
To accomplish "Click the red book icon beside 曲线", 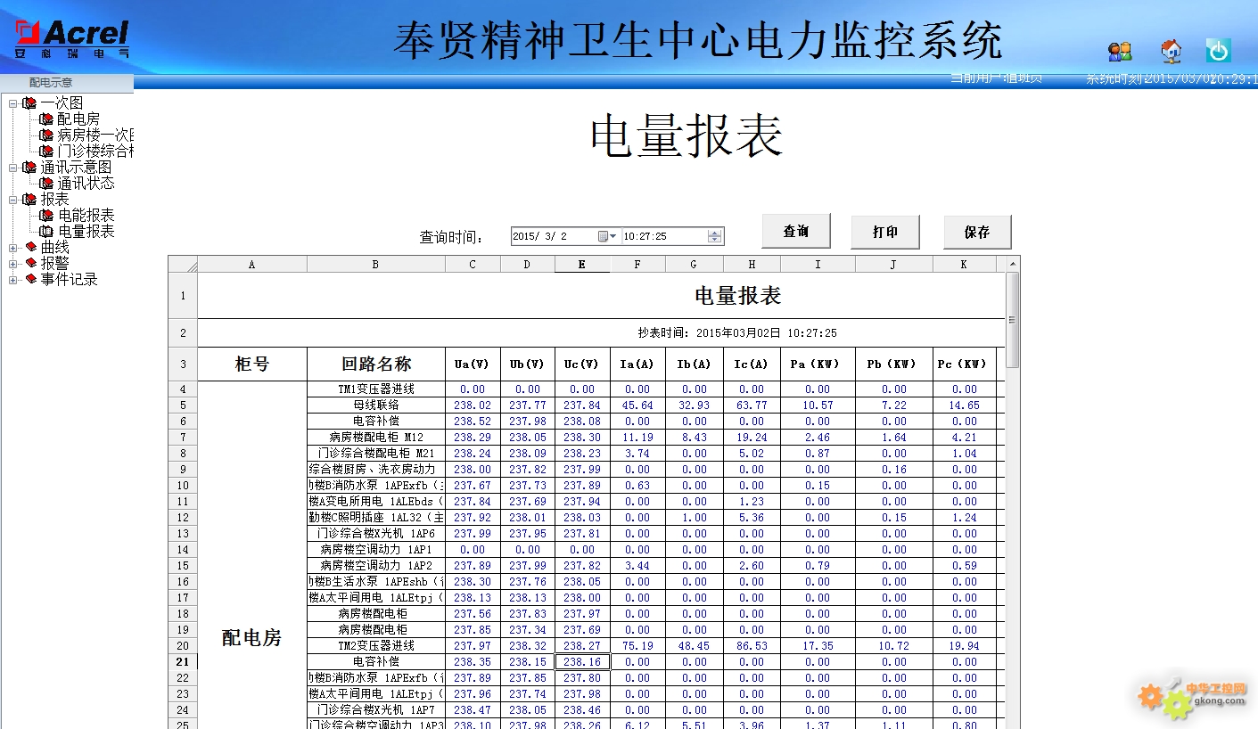I will coord(30,247).
